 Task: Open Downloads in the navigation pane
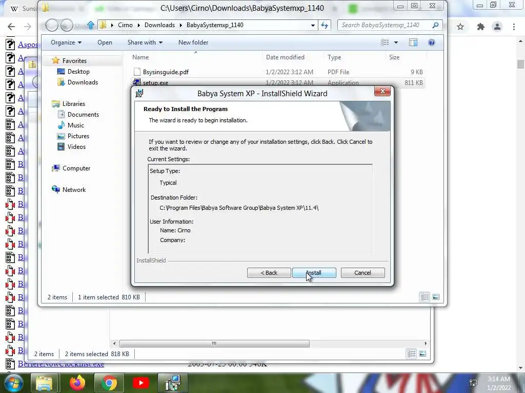83,82
